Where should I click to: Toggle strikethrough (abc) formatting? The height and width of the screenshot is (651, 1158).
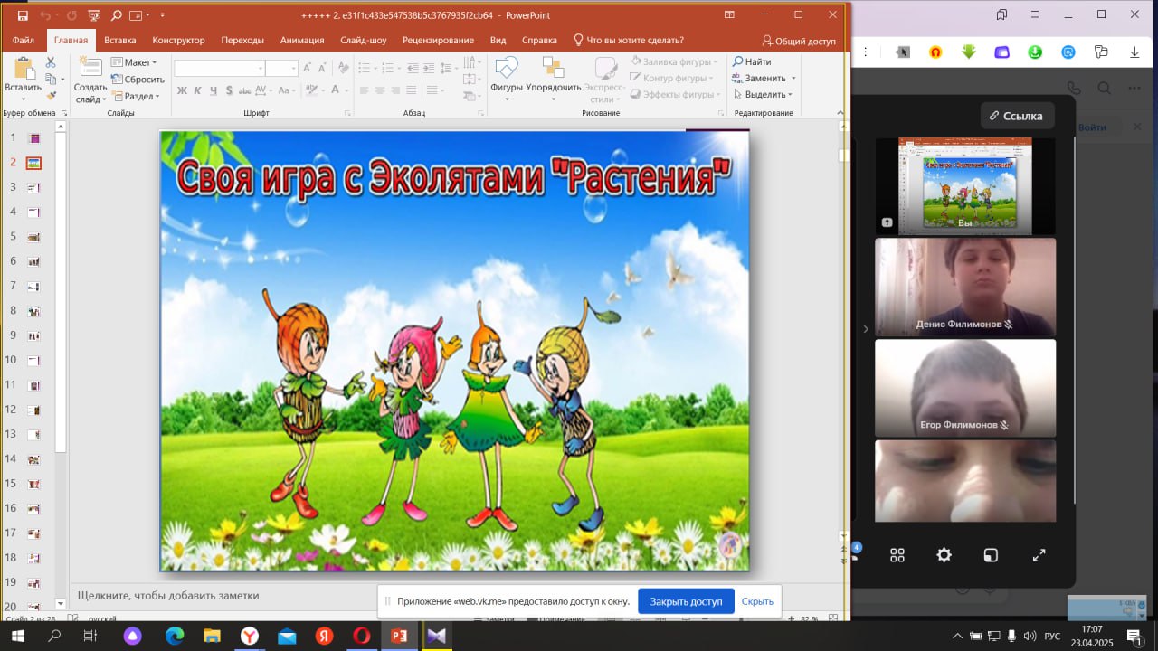pos(246,90)
